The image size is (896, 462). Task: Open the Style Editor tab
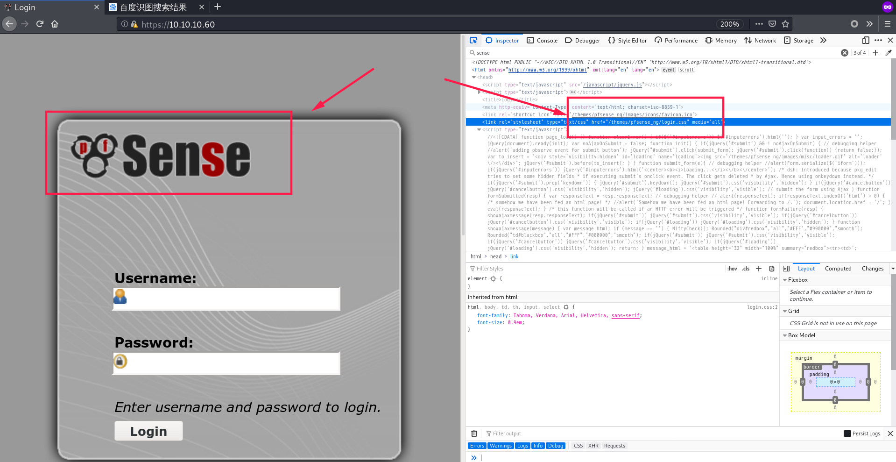pyautogui.click(x=627, y=41)
